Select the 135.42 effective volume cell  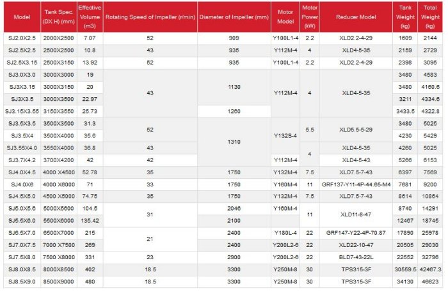tap(89, 220)
